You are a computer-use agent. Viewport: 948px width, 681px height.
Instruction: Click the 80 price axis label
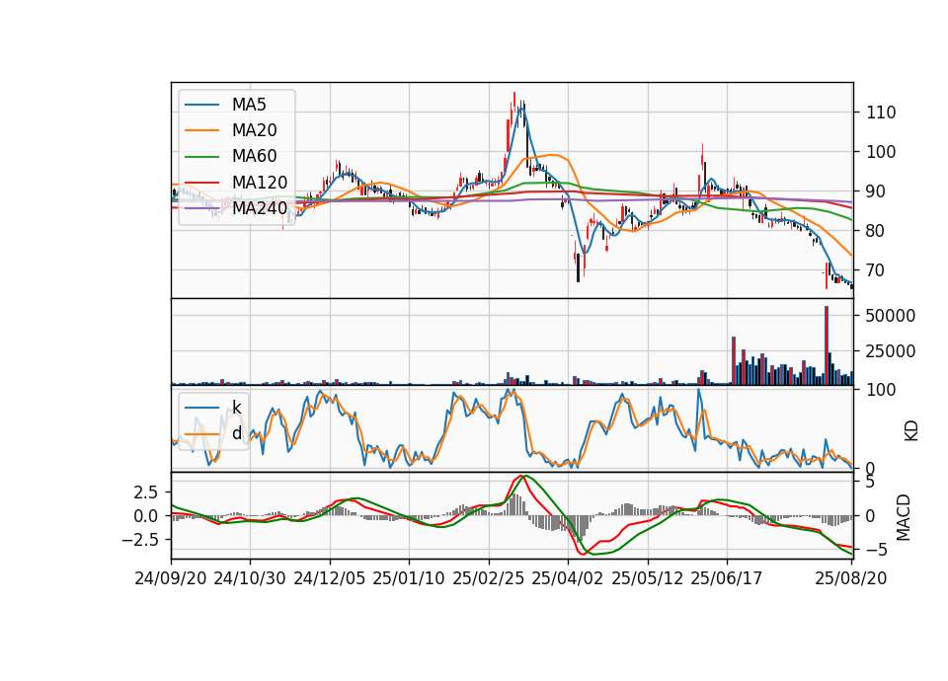pyautogui.click(x=876, y=231)
